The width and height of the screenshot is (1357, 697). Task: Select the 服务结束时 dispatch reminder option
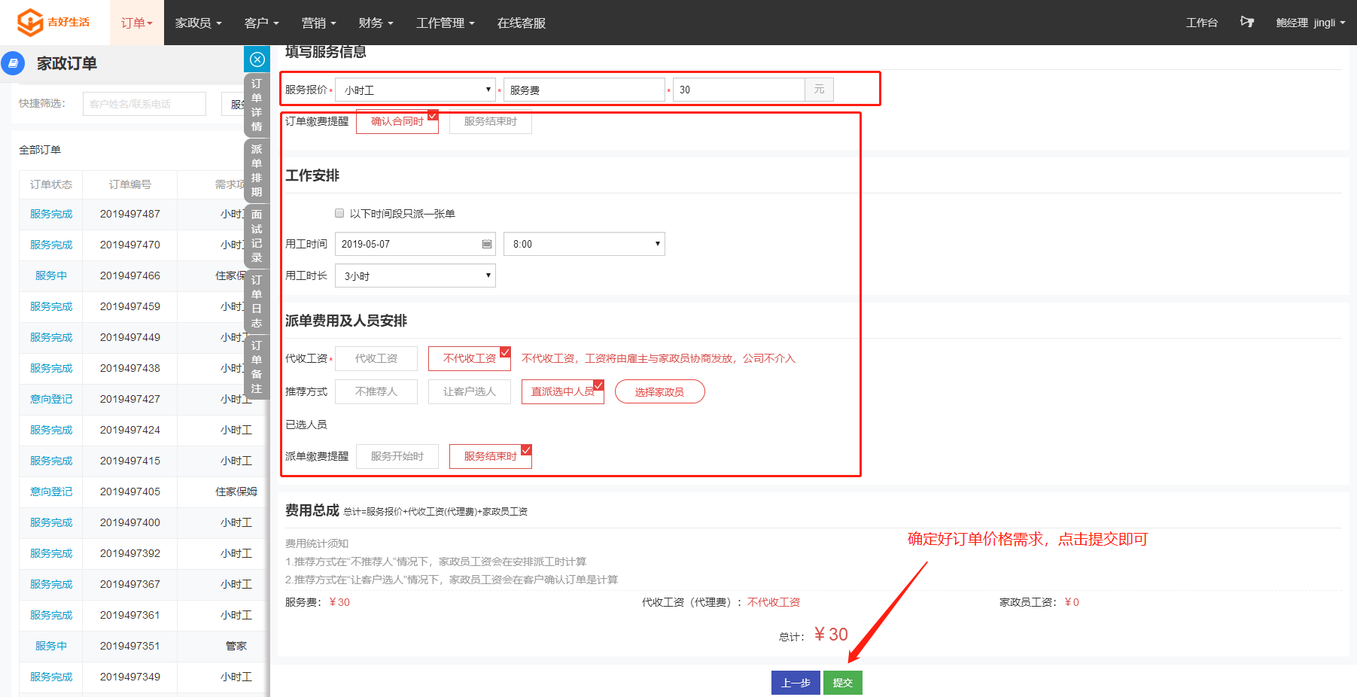point(491,456)
